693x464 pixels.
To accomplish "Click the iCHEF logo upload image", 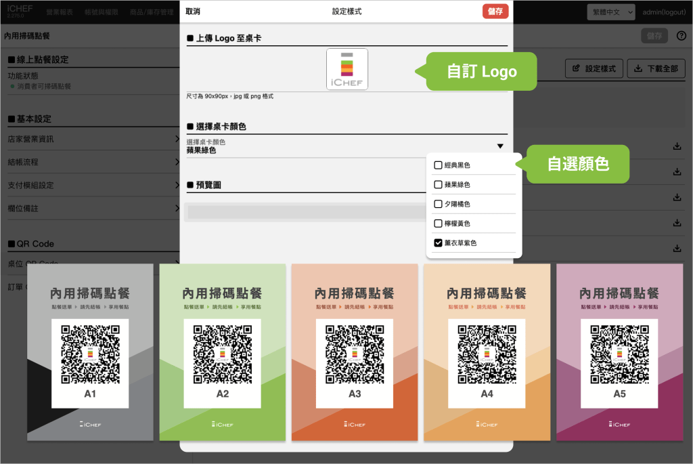I will coord(346,69).
